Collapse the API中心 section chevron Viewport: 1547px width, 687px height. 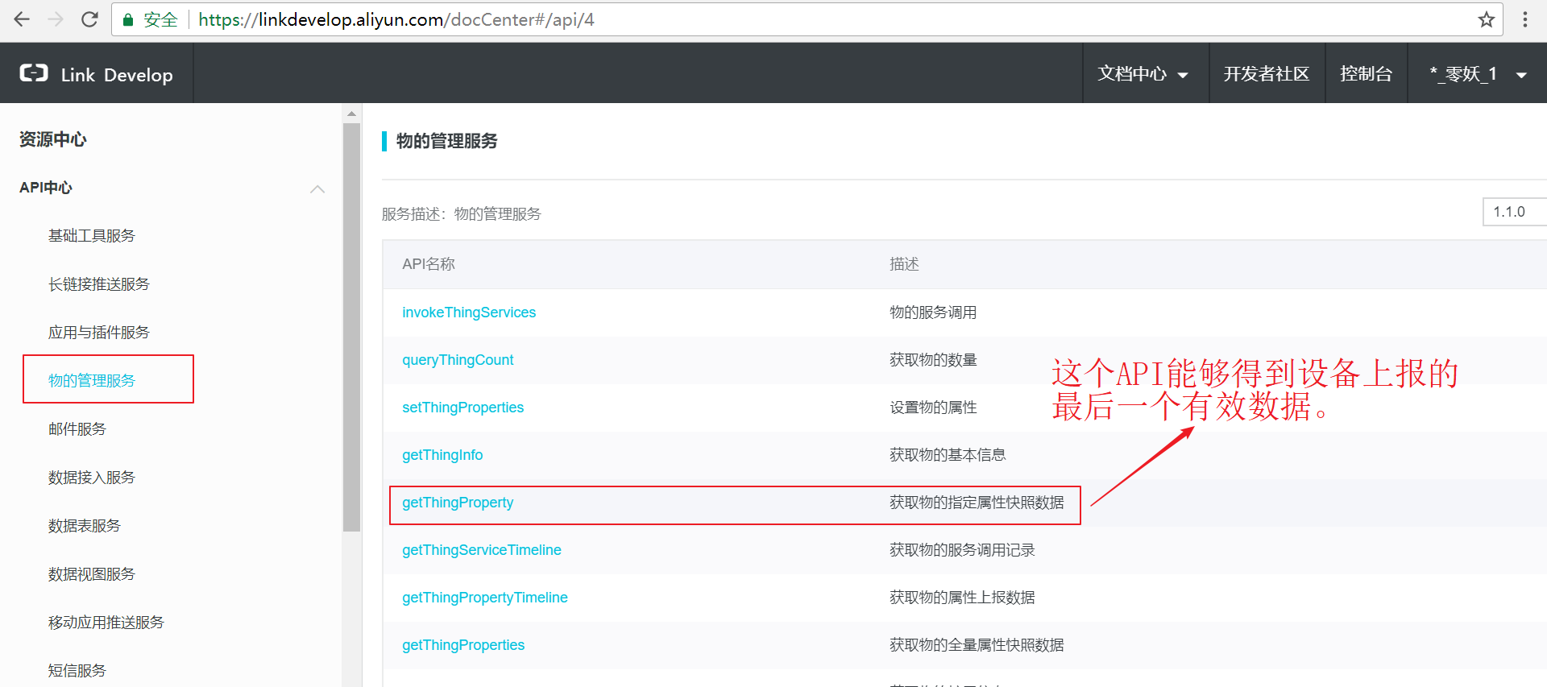pyautogui.click(x=317, y=188)
